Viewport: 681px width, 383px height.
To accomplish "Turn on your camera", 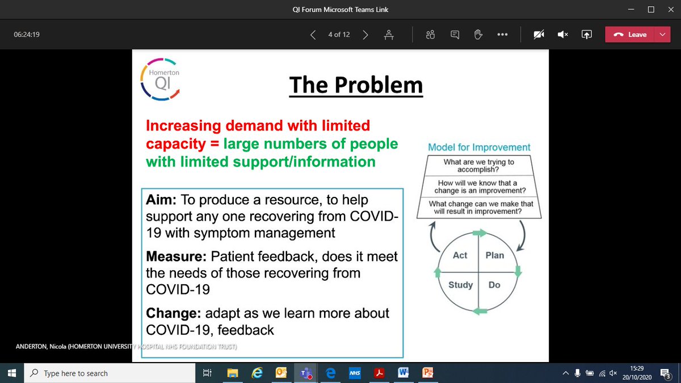I will pos(538,34).
